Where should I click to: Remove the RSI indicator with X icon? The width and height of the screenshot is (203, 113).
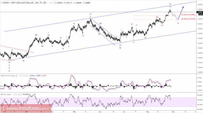[x=21, y=94]
